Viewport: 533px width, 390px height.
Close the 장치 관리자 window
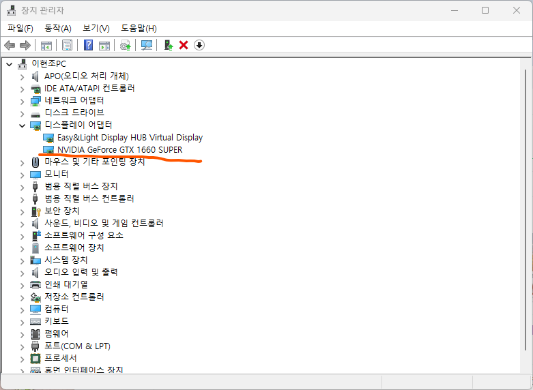tap(517, 10)
